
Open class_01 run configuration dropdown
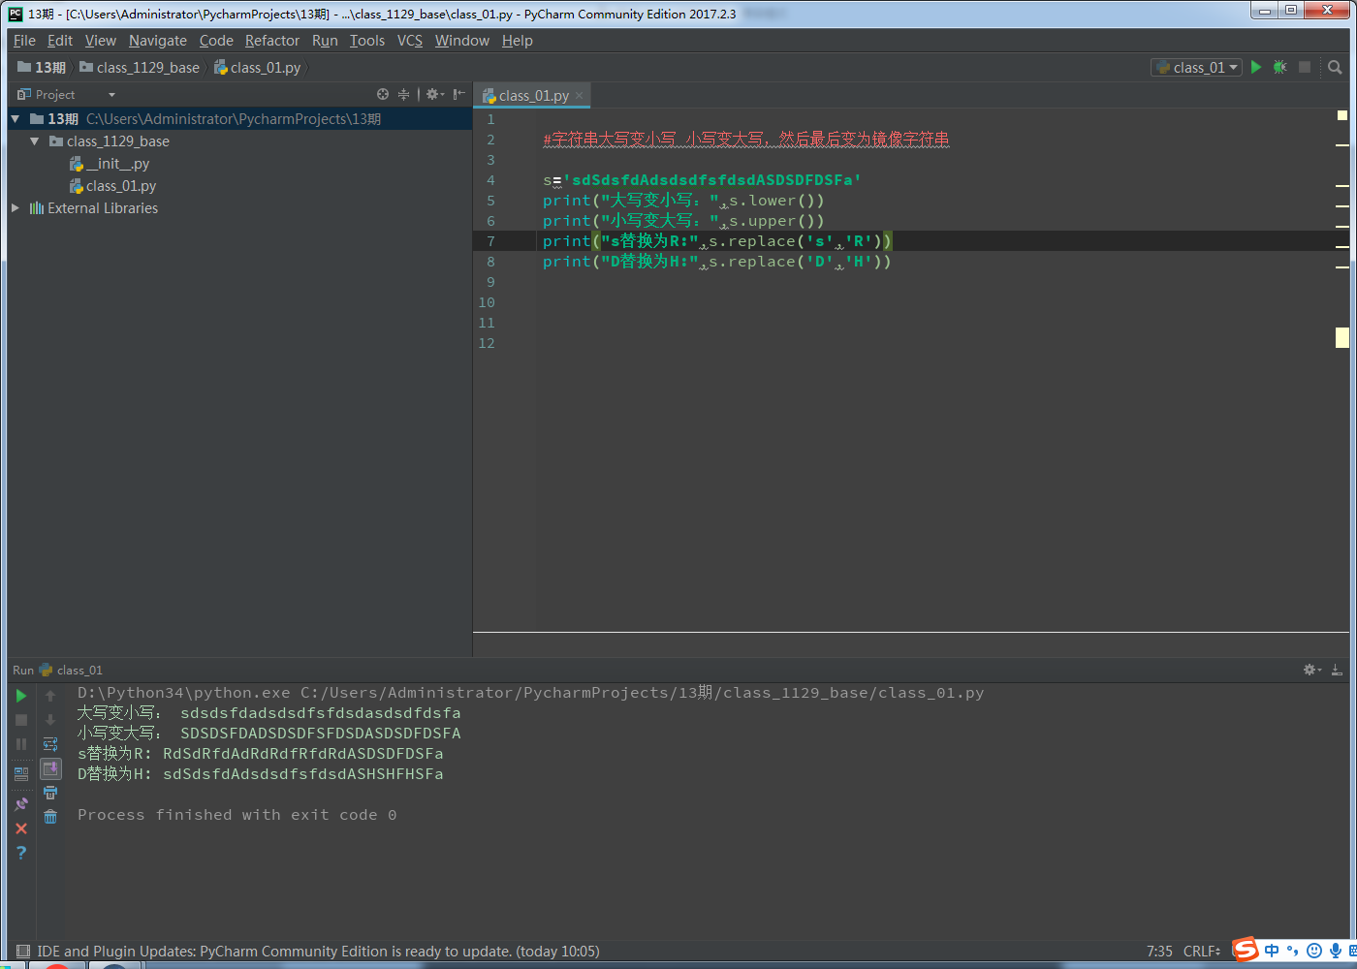pyautogui.click(x=1196, y=67)
